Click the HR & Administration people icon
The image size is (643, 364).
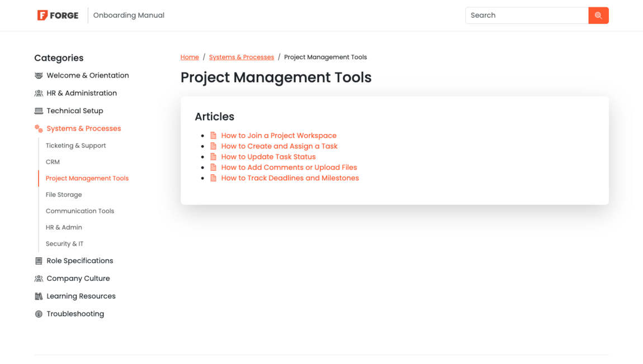[38, 93]
